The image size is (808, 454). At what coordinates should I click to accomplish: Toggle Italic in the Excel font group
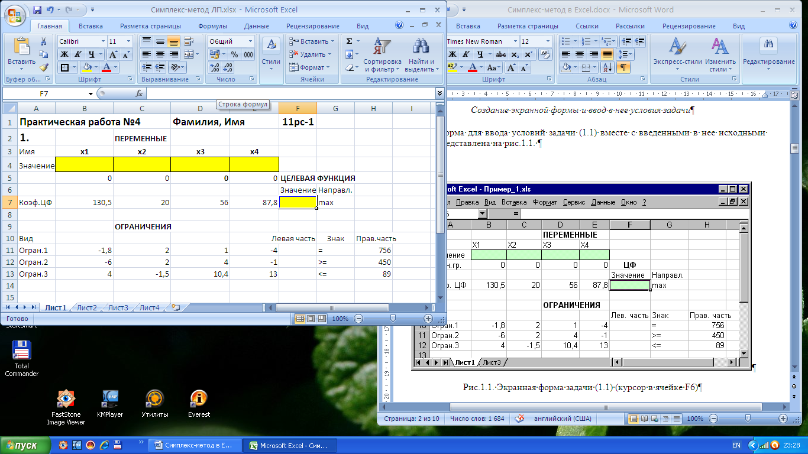[x=77, y=54]
